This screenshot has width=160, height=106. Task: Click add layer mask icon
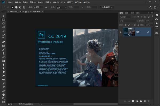point(133,101)
